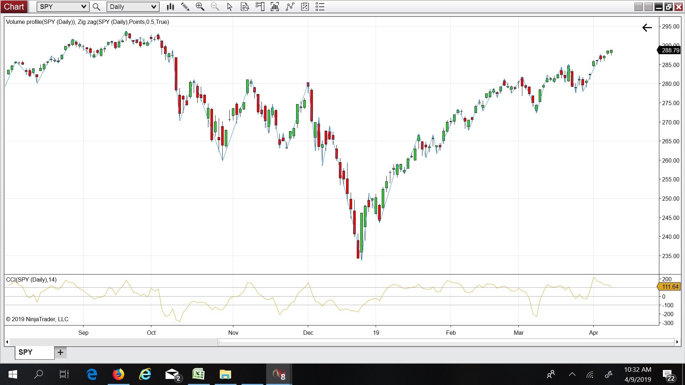The height and width of the screenshot is (385, 685).
Task: Click the horizontal scrollbar right arrow
Action: coord(677,342)
